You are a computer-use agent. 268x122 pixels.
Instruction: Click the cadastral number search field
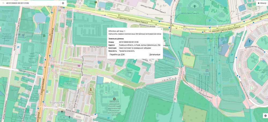(x=32, y=3)
